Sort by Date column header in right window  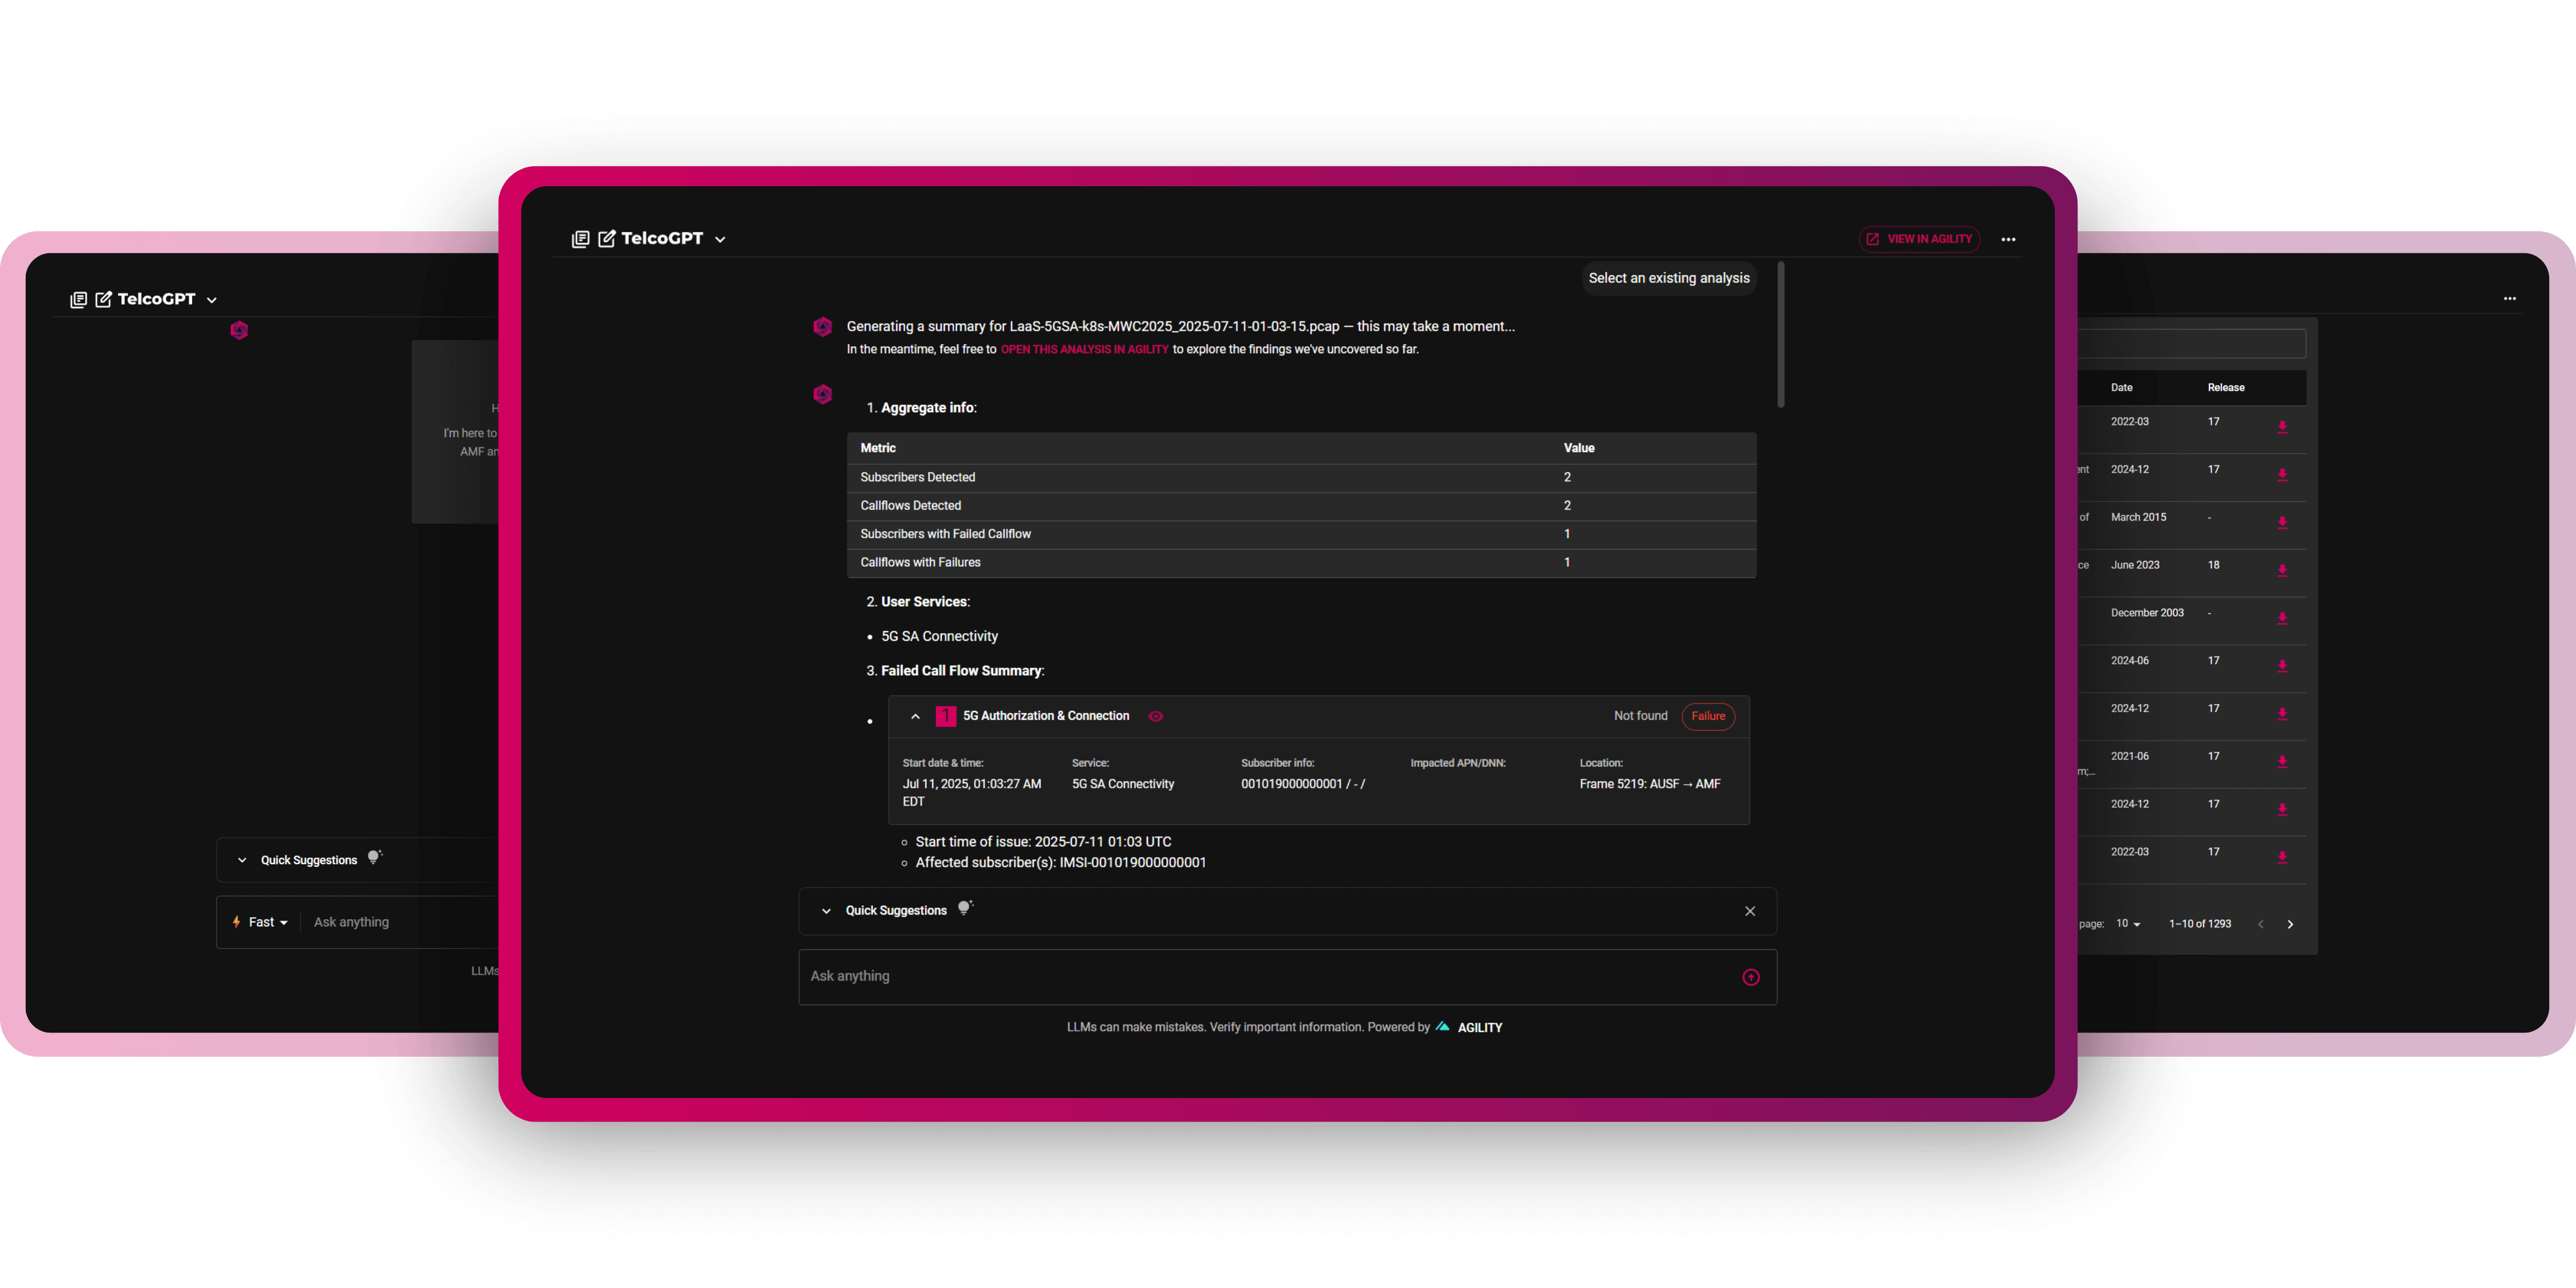(x=2121, y=388)
